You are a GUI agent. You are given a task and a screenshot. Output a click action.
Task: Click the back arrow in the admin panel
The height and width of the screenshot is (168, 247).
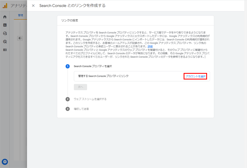[x=20, y=38]
